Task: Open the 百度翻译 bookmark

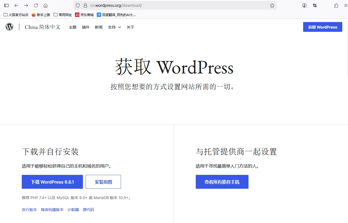Action: click(x=116, y=15)
